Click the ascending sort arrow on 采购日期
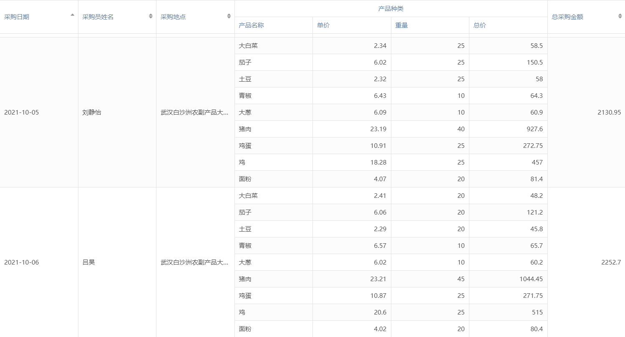Viewport: 625px width, 337px height. 72,15
